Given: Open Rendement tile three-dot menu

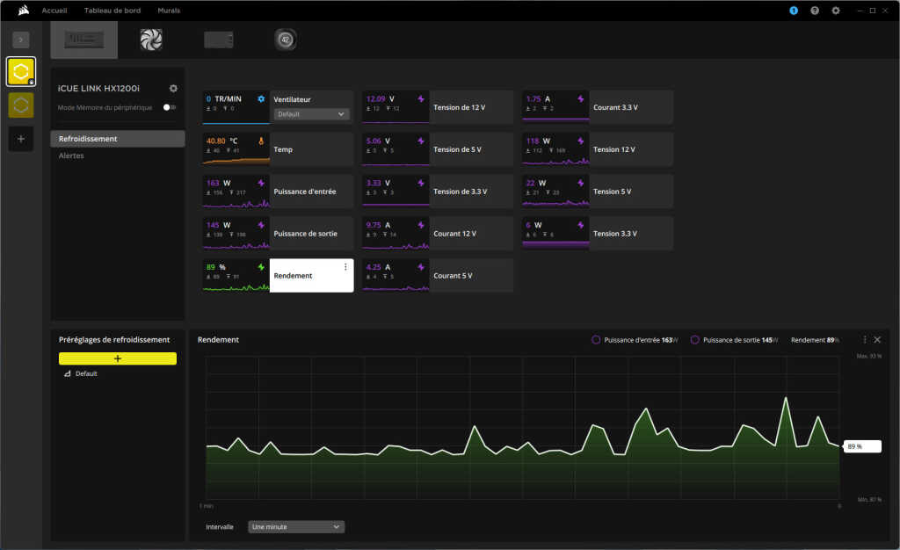Looking at the screenshot, I should [345, 267].
